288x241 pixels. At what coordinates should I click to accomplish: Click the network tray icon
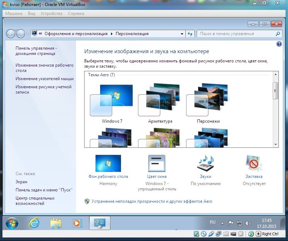point(239,223)
